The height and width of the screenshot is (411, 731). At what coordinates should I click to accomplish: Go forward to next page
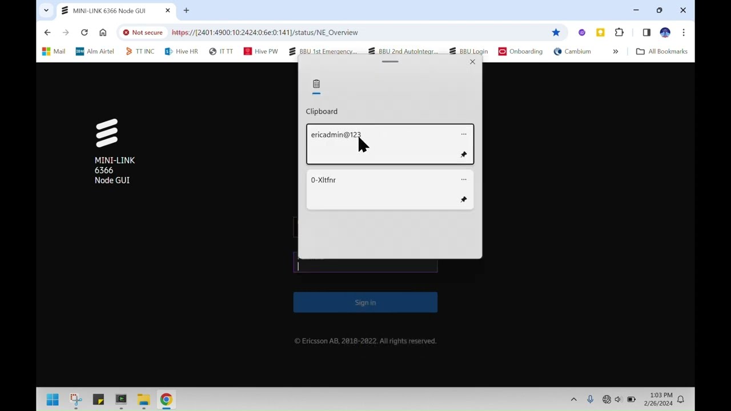tap(66, 33)
